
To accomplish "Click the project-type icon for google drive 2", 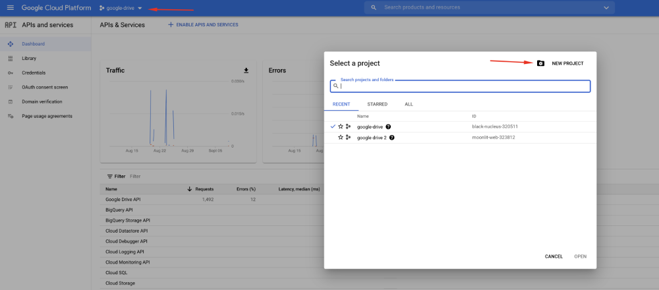I will pos(349,138).
